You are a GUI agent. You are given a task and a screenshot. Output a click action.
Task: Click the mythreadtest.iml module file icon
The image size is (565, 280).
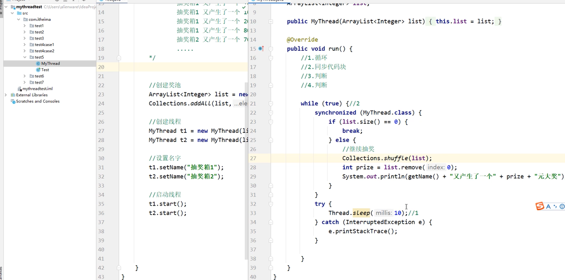(x=19, y=88)
